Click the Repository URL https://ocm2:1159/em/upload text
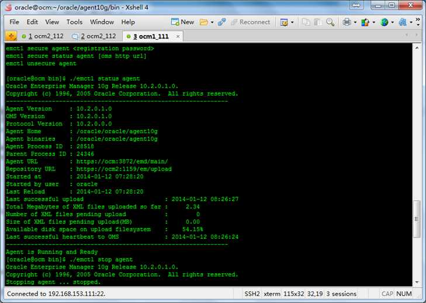This screenshot has width=426, height=303. 124,169
